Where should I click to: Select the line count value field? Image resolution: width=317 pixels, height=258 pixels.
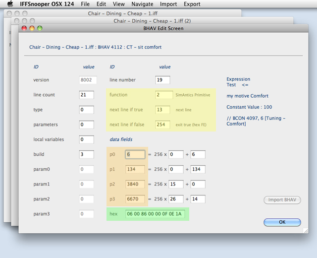[x=86, y=95]
